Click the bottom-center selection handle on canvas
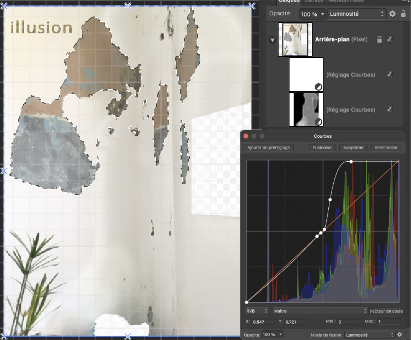The image size is (411, 340). pos(128,336)
